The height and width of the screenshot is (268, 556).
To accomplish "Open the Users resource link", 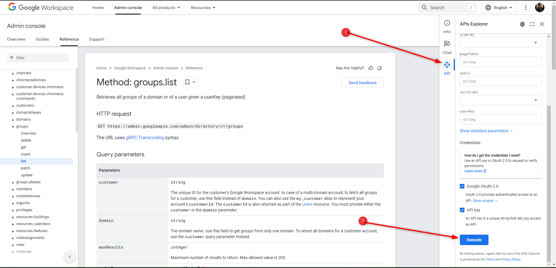I will (x=307, y=204).
